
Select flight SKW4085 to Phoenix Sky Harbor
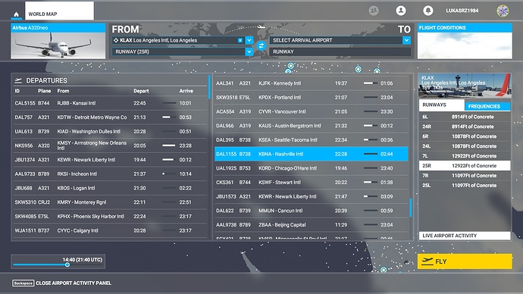click(x=110, y=217)
